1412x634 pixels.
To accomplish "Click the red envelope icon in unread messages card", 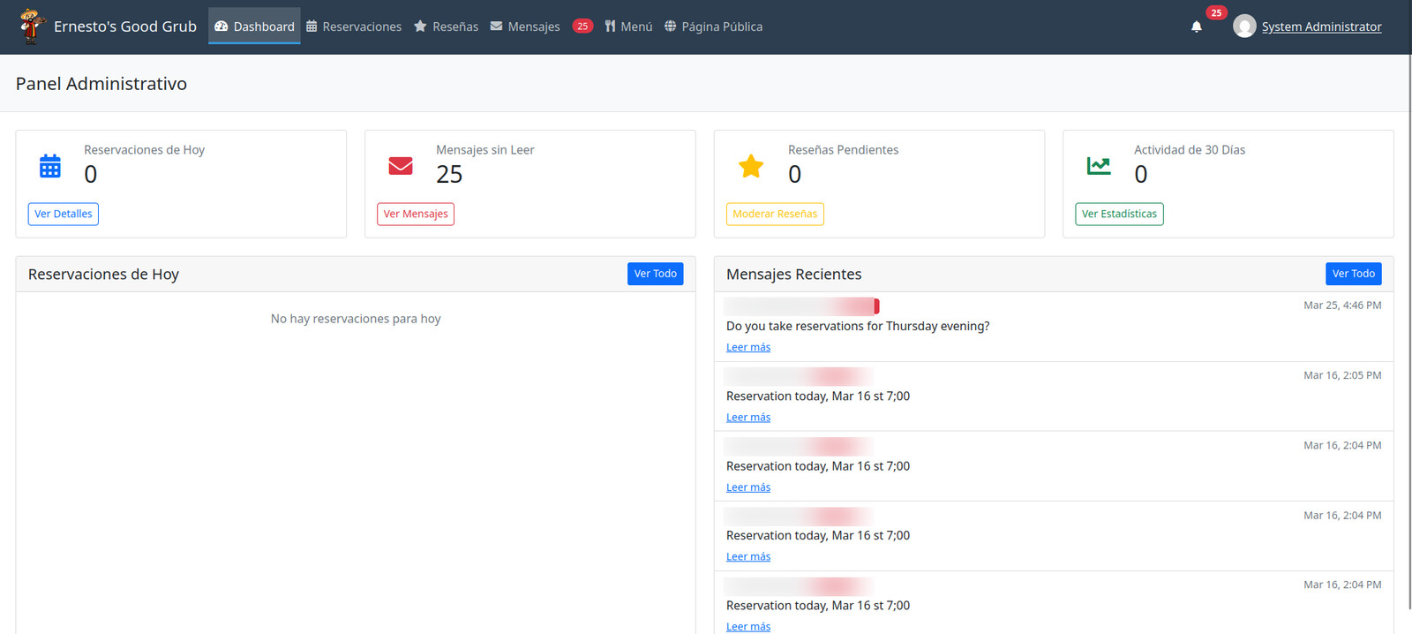I will tap(401, 166).
